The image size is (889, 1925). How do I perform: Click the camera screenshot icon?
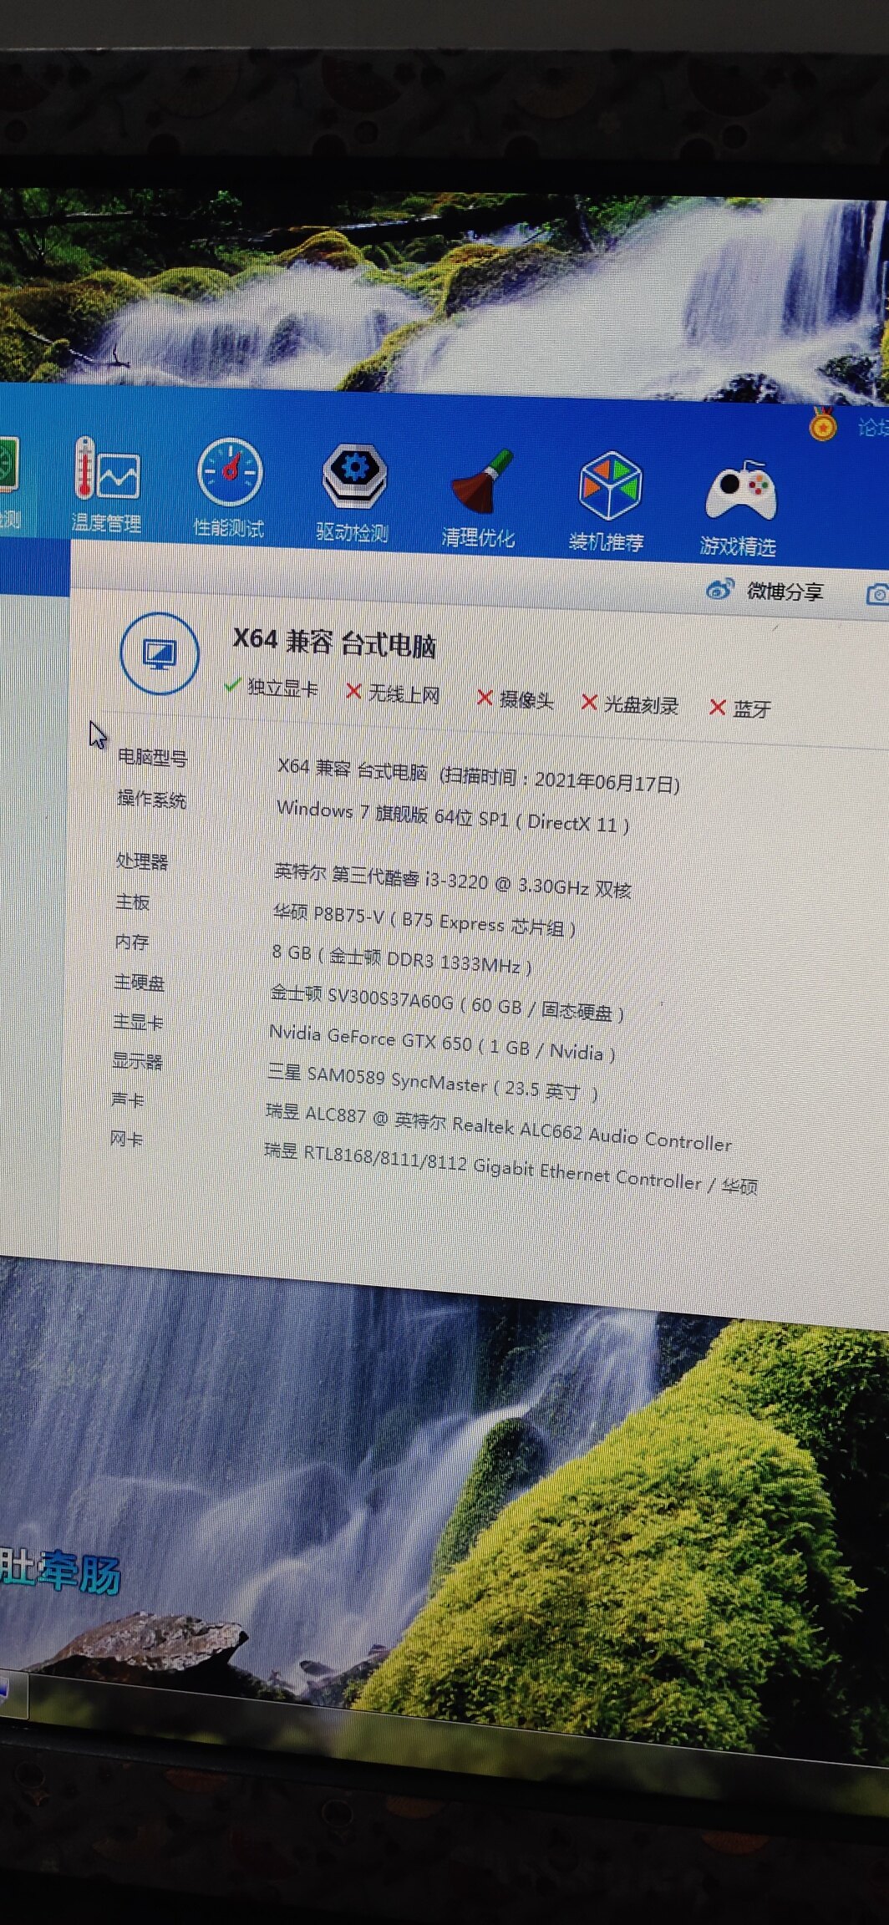[876, 594]
